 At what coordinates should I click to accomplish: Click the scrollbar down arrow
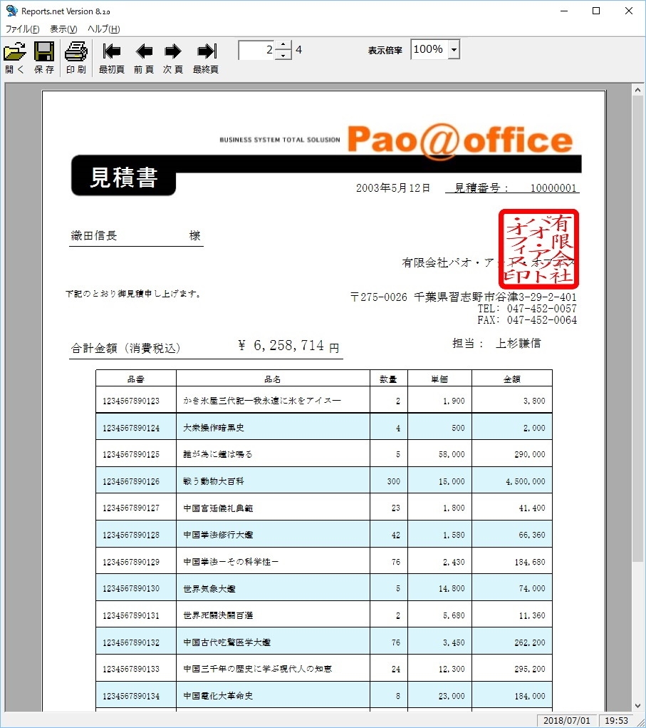point(639,705)
